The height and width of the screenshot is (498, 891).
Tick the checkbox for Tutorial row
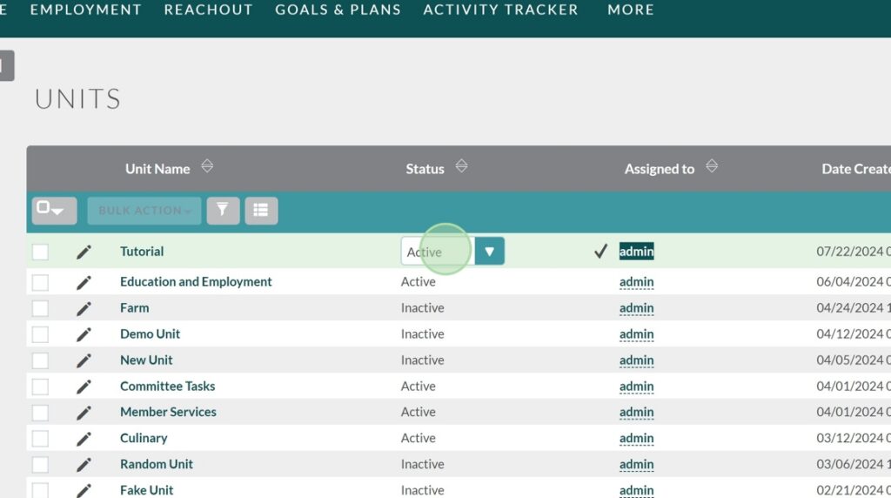(41, 252)
